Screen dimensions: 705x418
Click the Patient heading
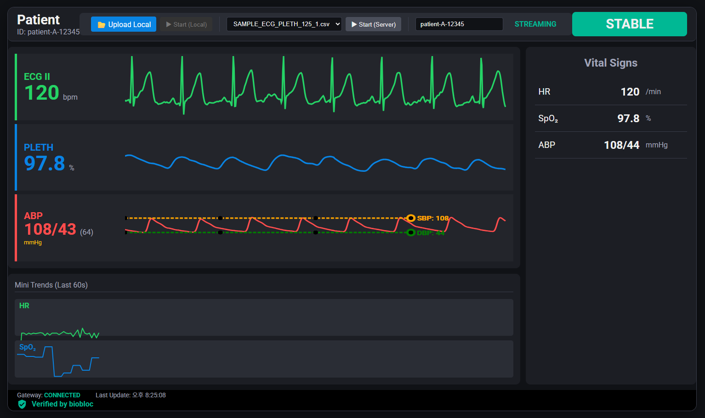[x=38, y=20]
